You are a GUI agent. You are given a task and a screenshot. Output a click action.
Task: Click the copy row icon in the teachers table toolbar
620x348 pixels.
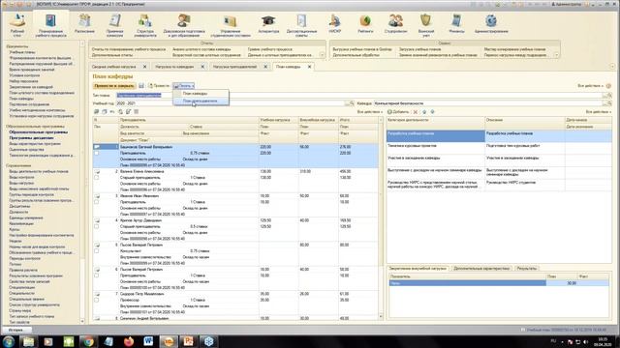click(105, 112)
